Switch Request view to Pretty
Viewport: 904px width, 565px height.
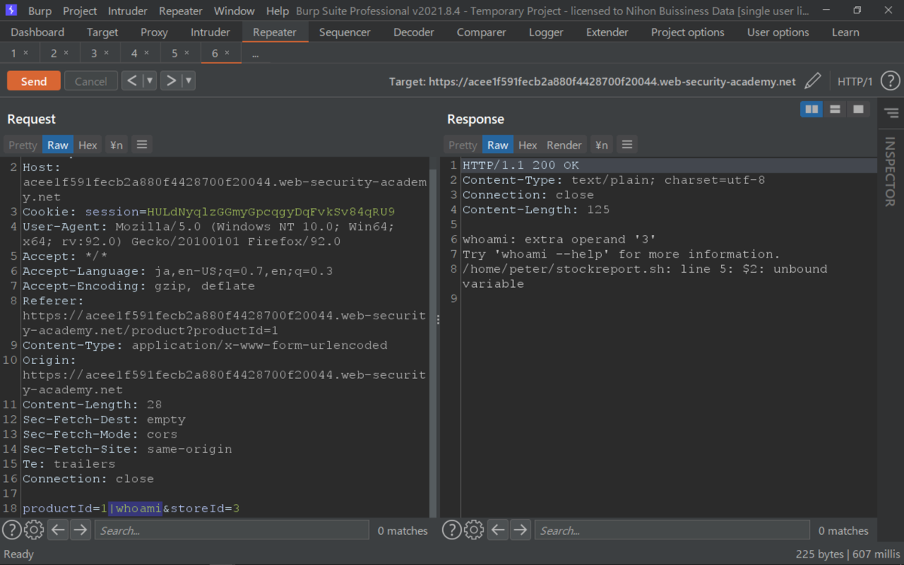tap(23, 145)
